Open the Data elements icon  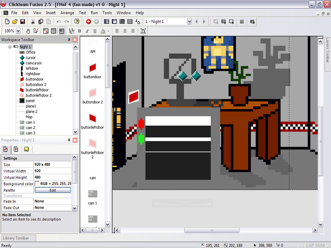(138, 22)
